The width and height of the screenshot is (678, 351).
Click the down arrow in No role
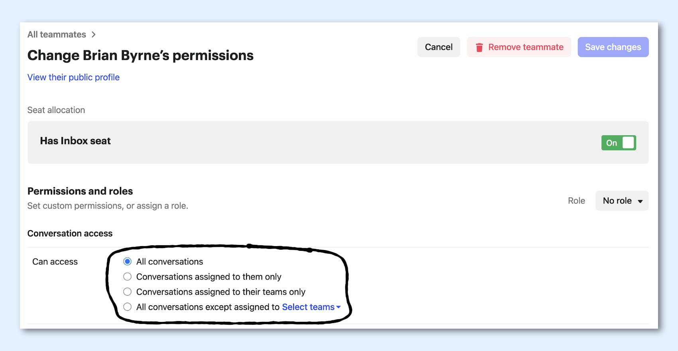click(x=640, y=201)
